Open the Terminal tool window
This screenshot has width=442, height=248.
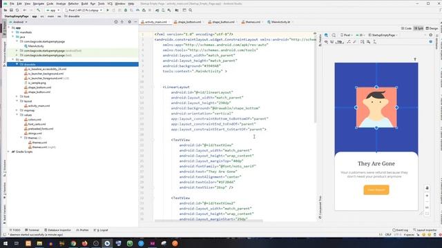pos(32,230)
